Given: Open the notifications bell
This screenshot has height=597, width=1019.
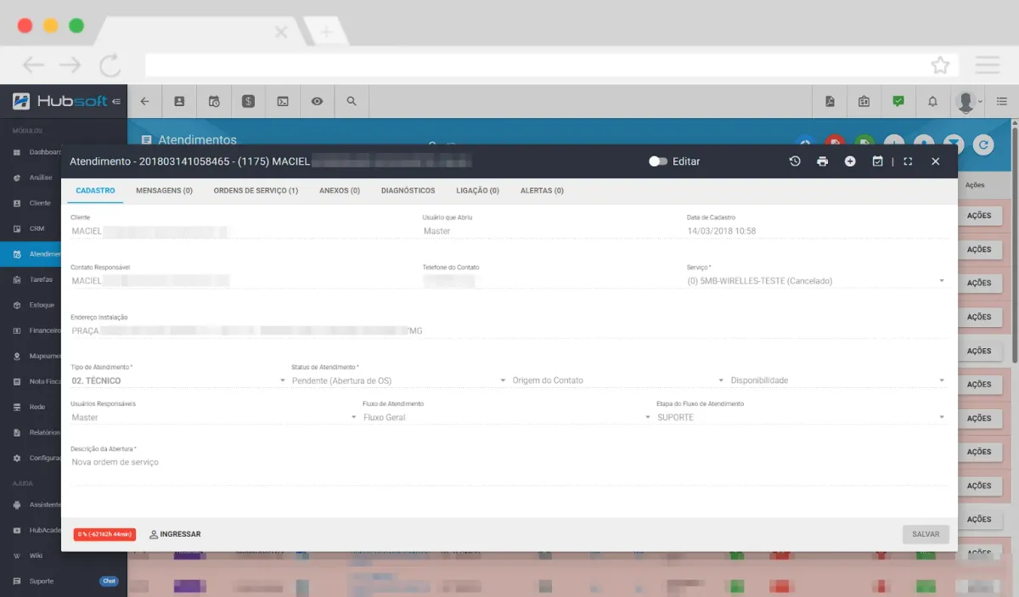Looking at the screenshot, I should (932, 101).
